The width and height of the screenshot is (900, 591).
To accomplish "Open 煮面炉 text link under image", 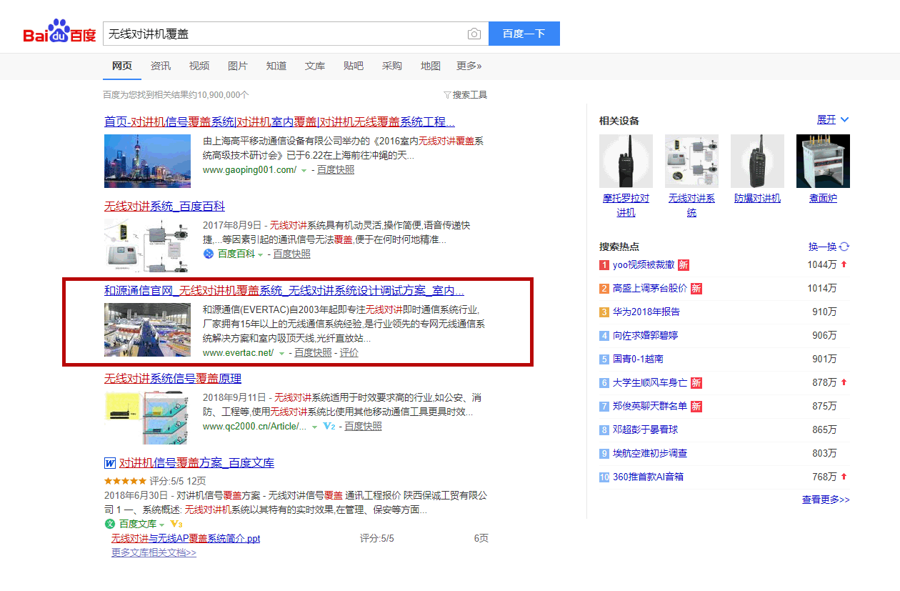I will coord(823,198).
